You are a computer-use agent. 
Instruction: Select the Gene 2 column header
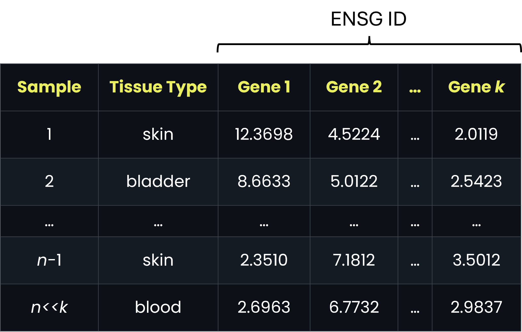point(354,87)
